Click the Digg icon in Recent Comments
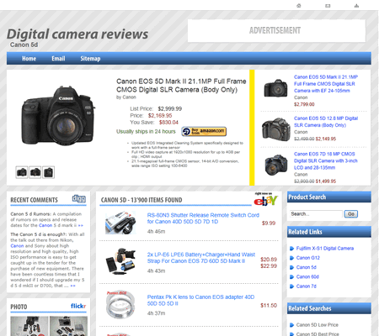 [x=79, y=199]
